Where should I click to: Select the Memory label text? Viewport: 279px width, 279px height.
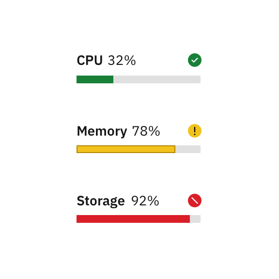pyautogui.click(x=102, y=131)
